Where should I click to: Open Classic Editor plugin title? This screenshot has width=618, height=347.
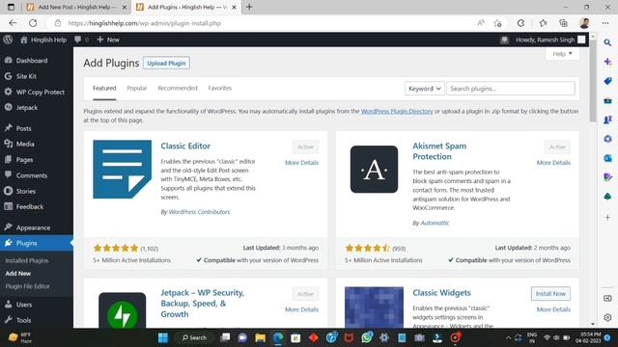click(x=185, y=146)
